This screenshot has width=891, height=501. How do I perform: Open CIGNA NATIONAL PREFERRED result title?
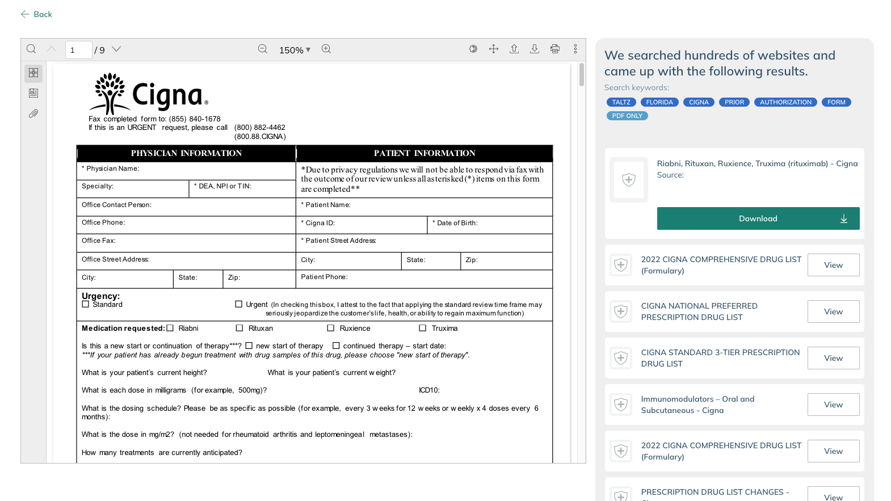click(x=699, y=311)
